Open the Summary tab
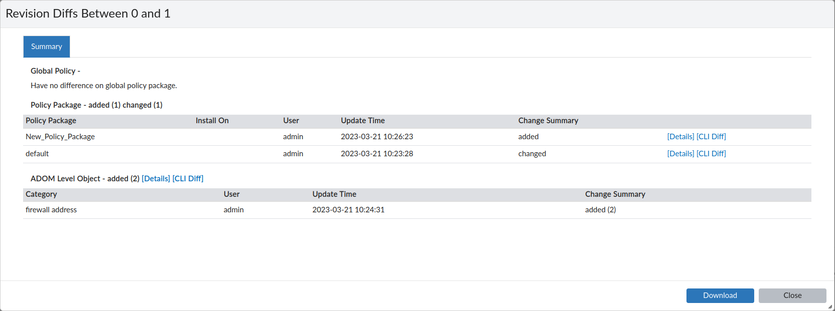 pyautogui.click(x=47, y=47)
